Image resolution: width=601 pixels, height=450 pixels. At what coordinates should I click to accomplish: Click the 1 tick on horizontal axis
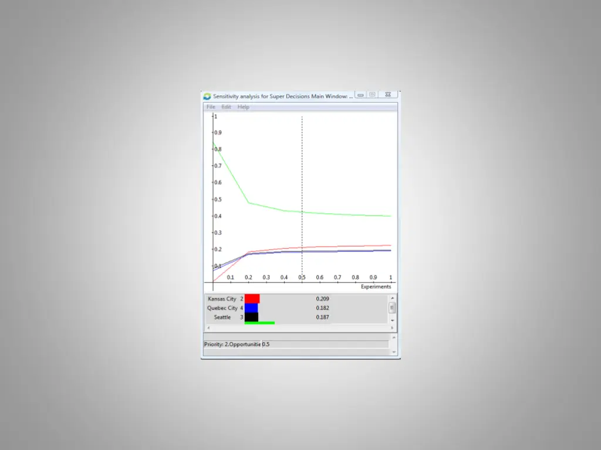point(390,277)
